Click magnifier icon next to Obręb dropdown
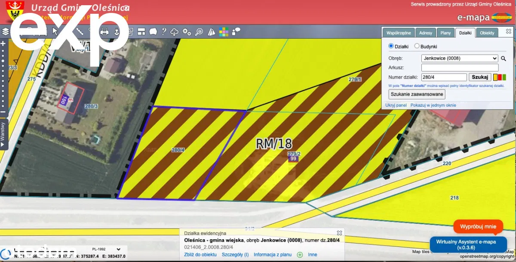The height and width of the screenshot is (262, 516). tap(504, 58)
